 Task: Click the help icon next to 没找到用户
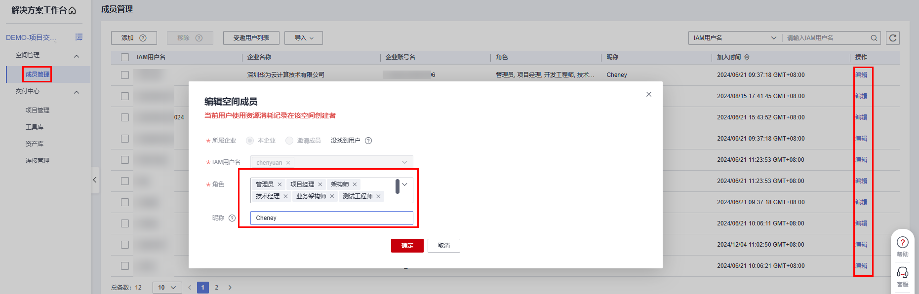368,141
